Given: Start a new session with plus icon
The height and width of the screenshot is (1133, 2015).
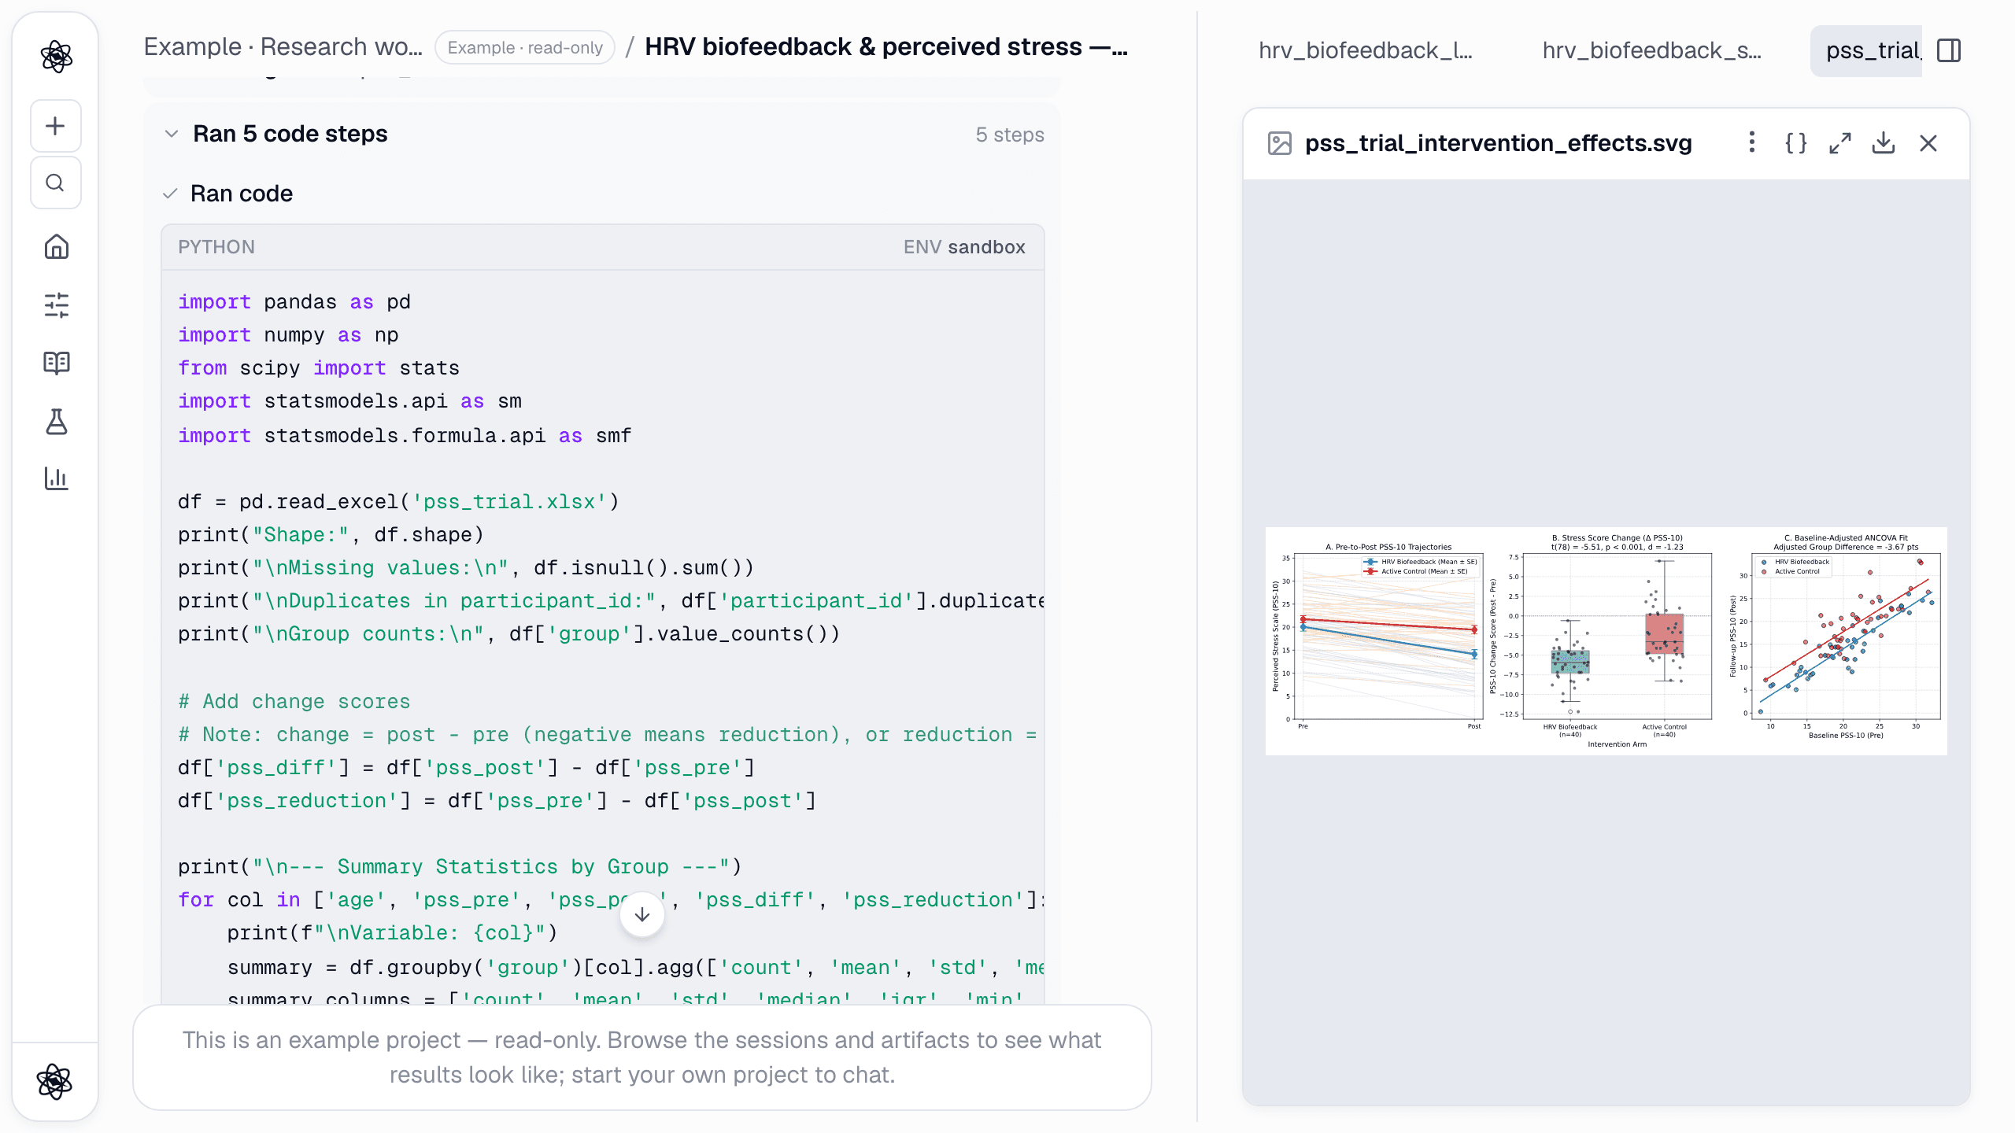Looking at the screenshot, I should 55,126.
